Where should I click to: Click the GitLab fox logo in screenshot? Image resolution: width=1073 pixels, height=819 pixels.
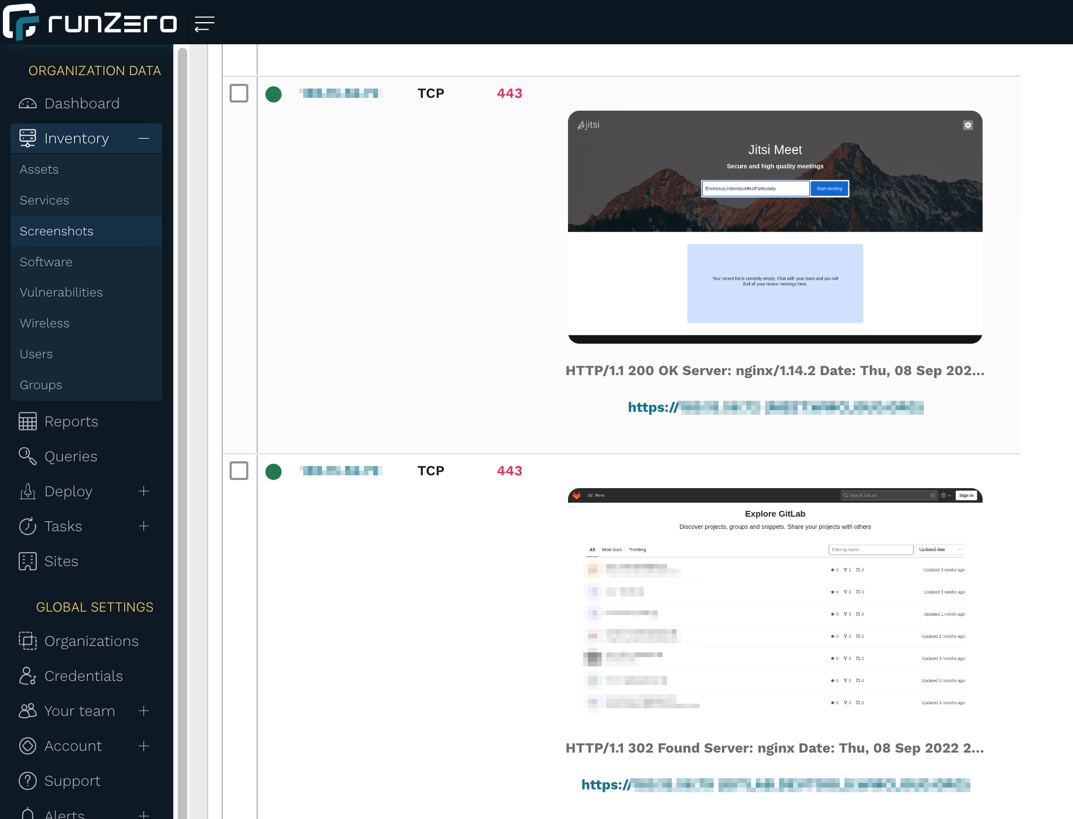click(x=576, y=495)
